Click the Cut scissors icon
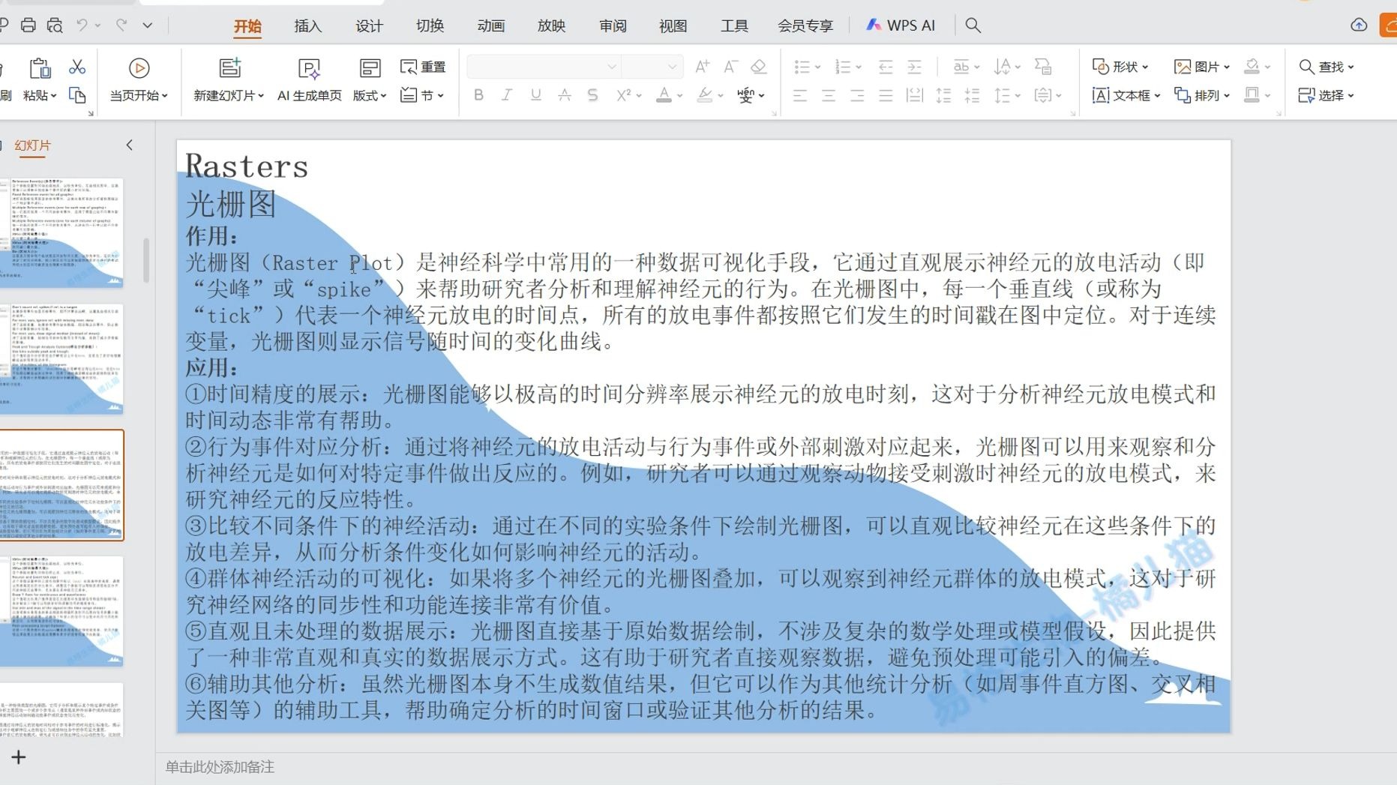The image size is (1397, 785). point(77,67)
